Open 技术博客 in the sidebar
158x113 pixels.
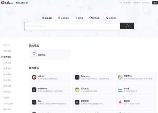(7, 74)
